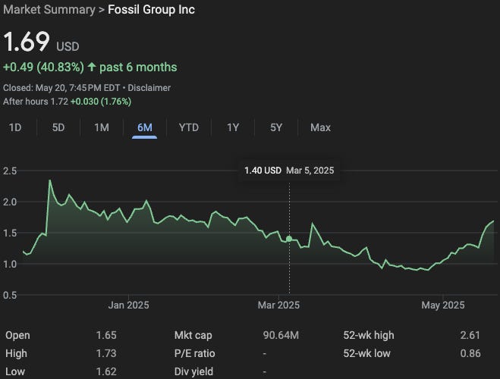Image resolution: width=500 pixels, height=379 pixels.
Task: Select the 5D time range tab
Action: (x=58, y=127)
